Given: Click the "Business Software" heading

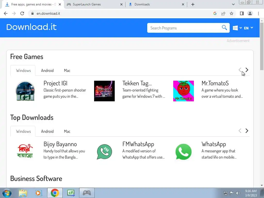Looking at the screenshot, I should (36, 178).
